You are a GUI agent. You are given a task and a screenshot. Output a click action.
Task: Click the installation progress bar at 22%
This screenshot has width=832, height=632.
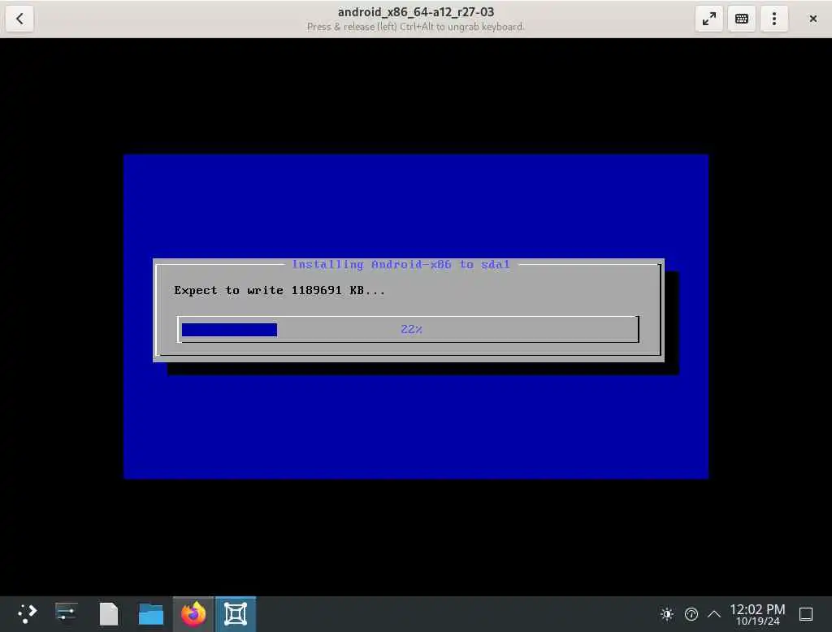click(x=408, y=330)
